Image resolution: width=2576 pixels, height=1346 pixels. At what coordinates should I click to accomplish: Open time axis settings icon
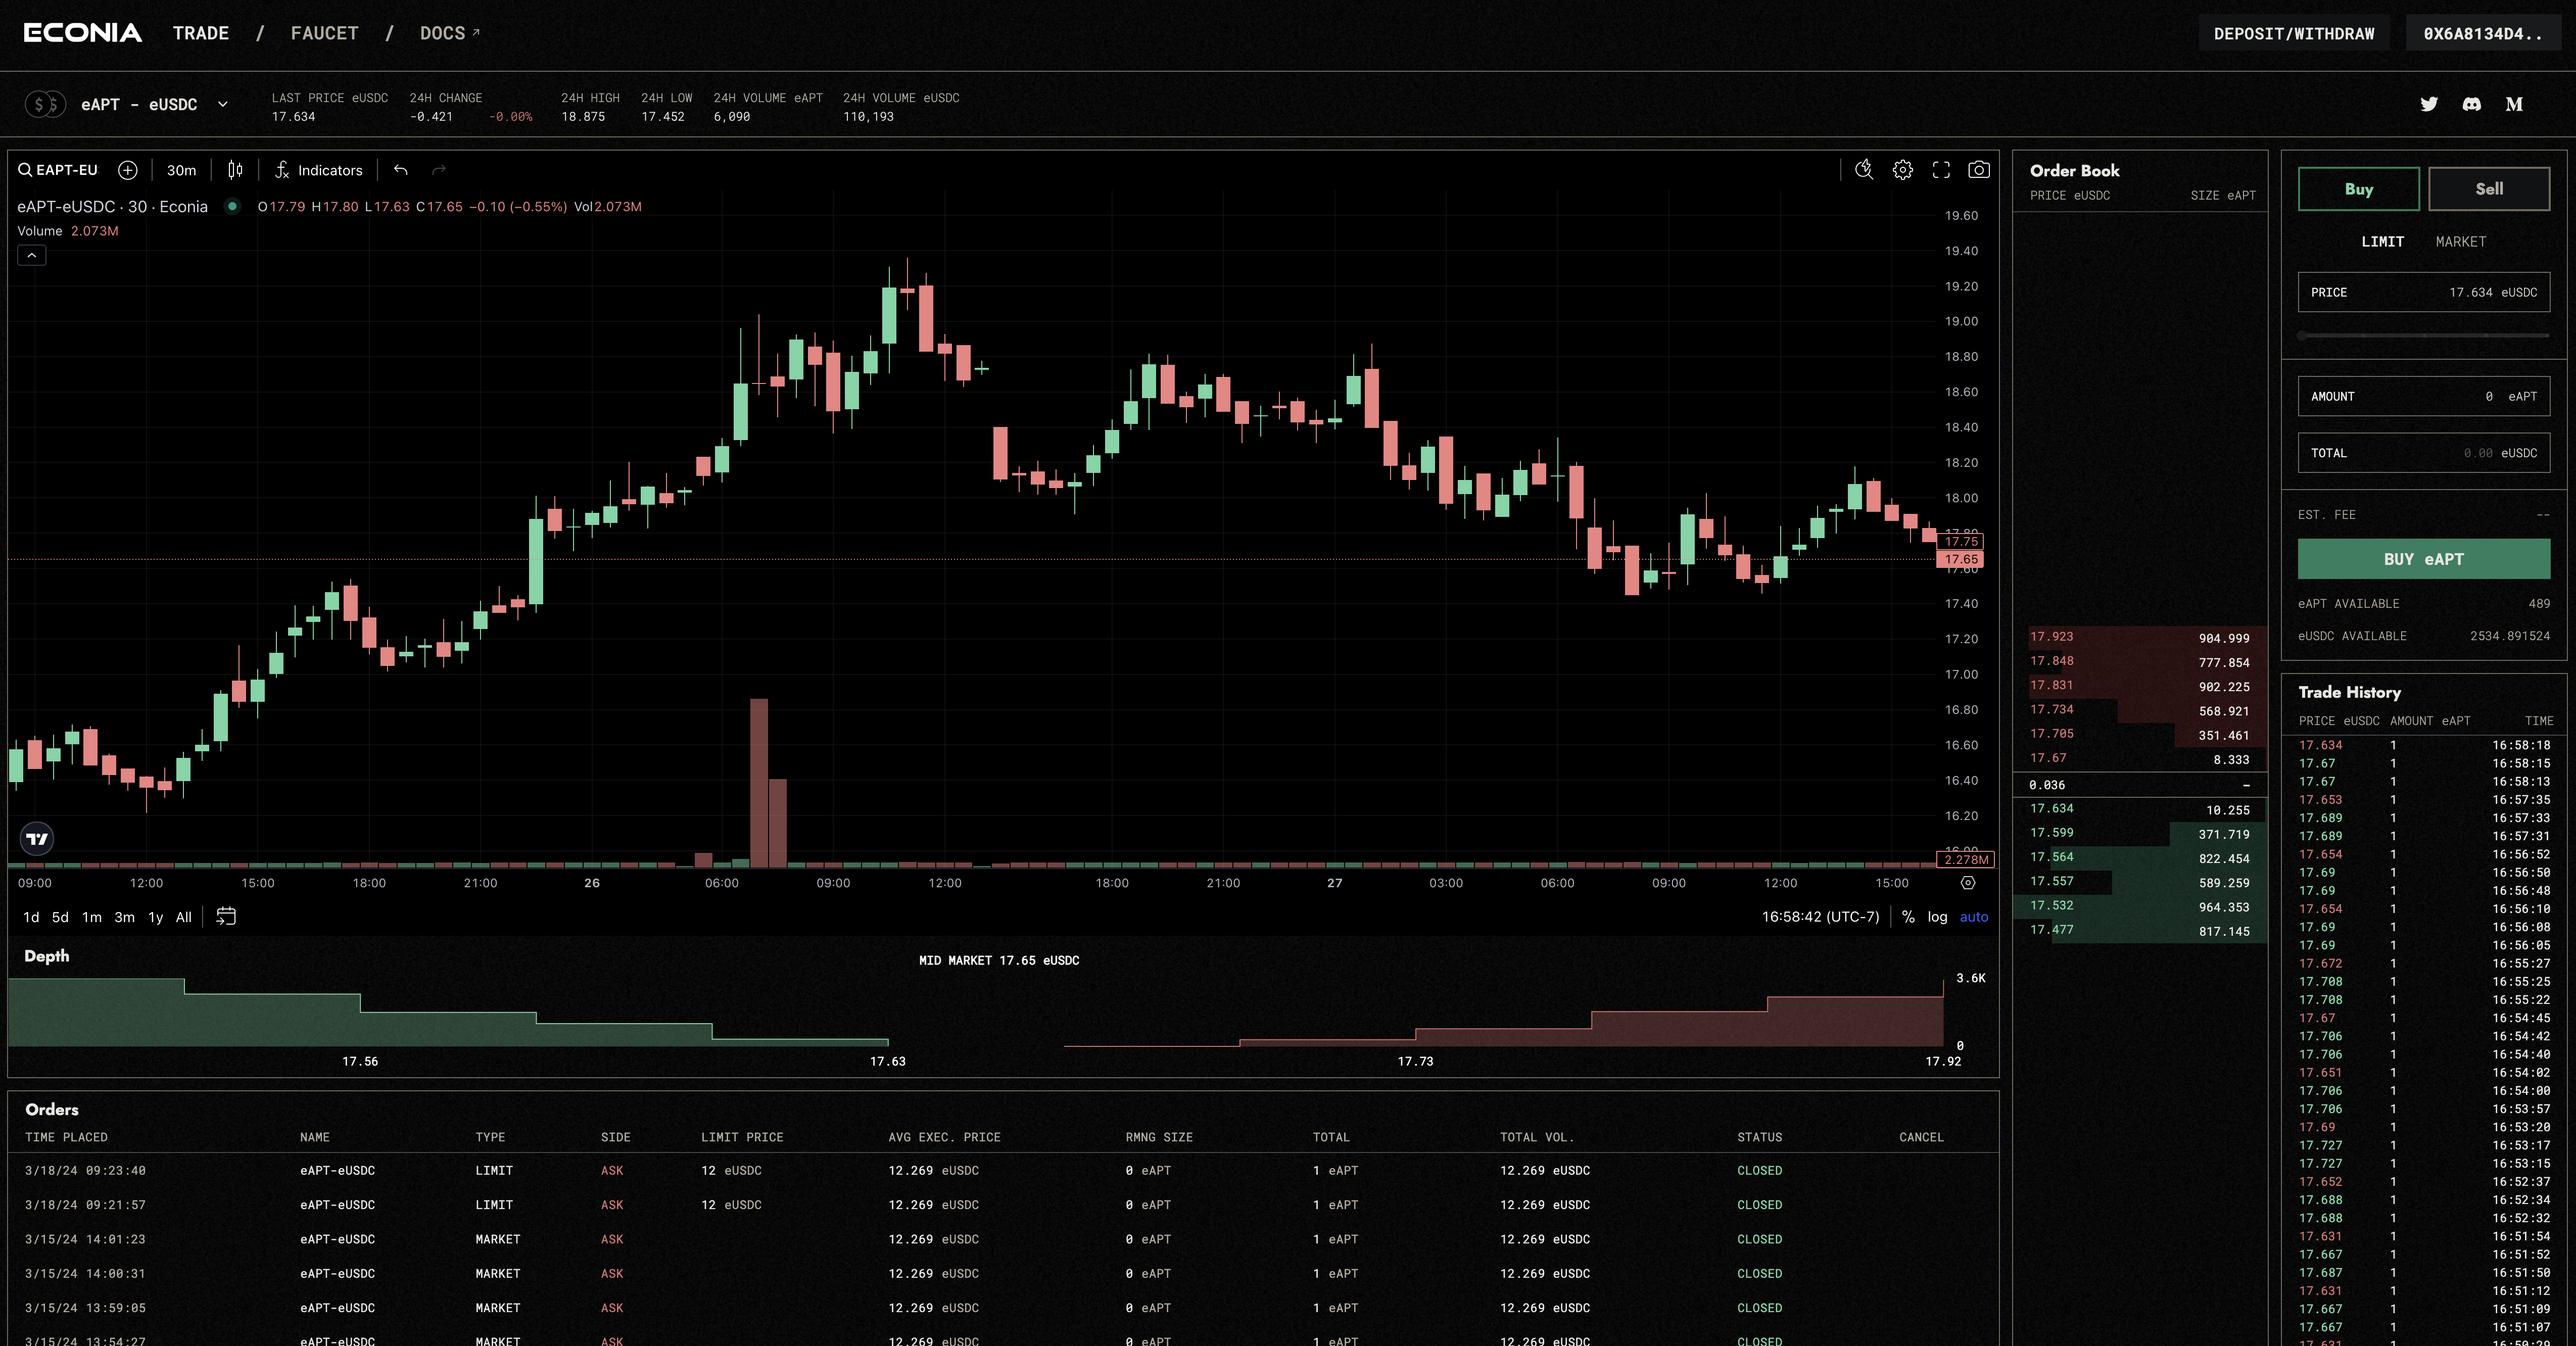coord(1968,883)
